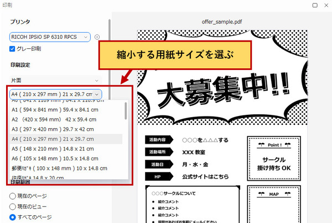Image resolution: width=332 pixels, height=223 pixels.
Task: Close the 印刷 dialog window
Action: pyautogui.click(x=326, y=5)
